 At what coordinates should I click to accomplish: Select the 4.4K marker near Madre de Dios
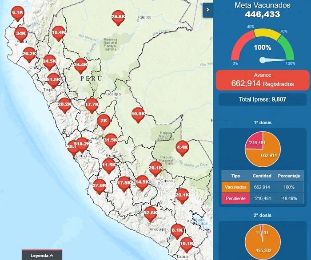[x=182, y=147]
